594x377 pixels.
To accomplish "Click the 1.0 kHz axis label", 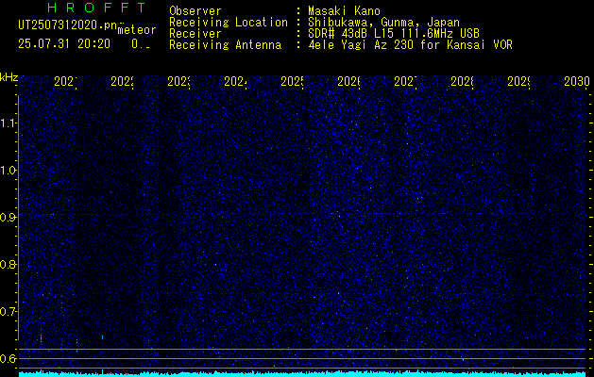I will coord(8,171).
